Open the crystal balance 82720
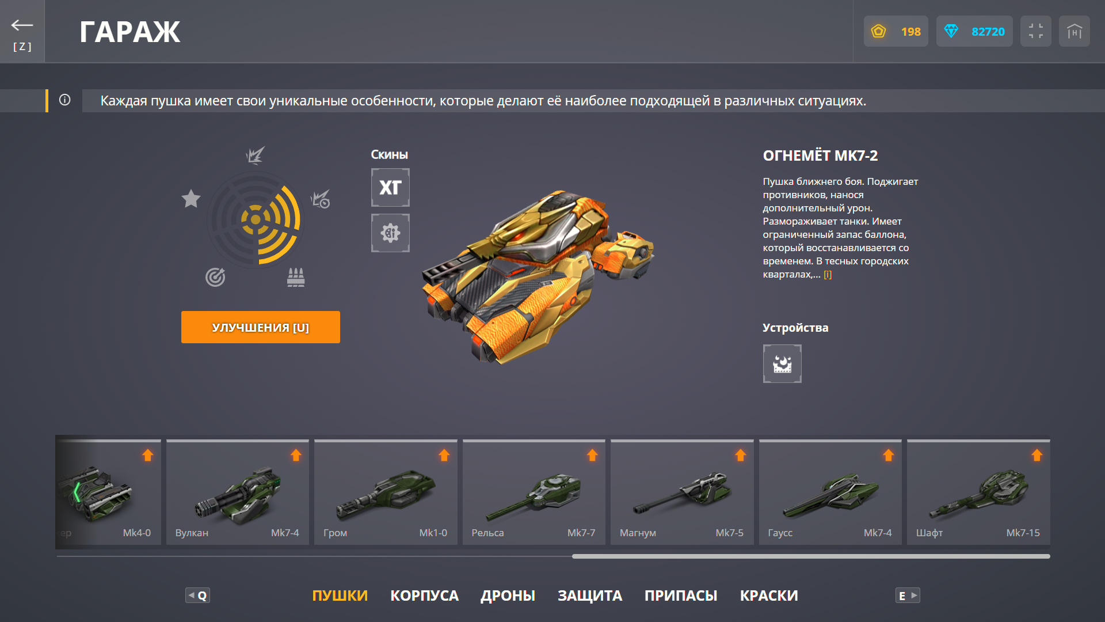1105x622 pixels. [x=974, y=31]
